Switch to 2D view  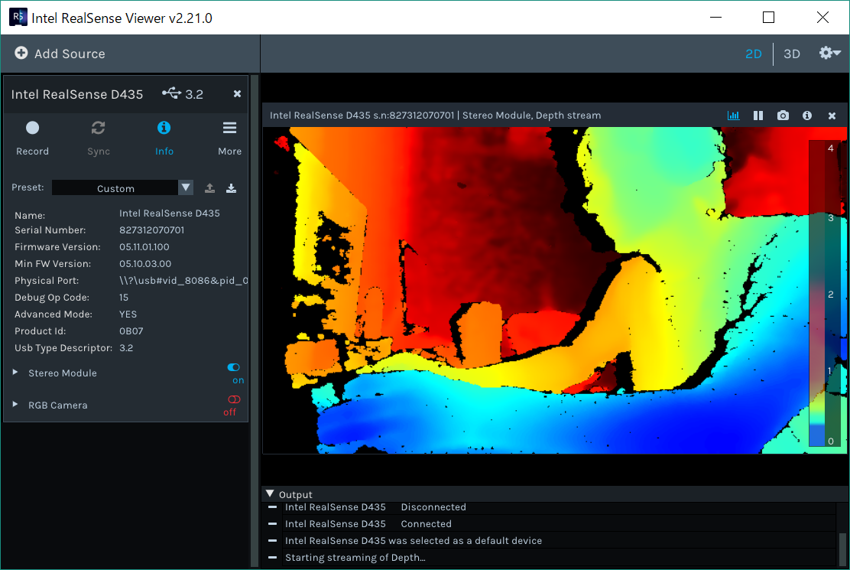coord(754,54)
